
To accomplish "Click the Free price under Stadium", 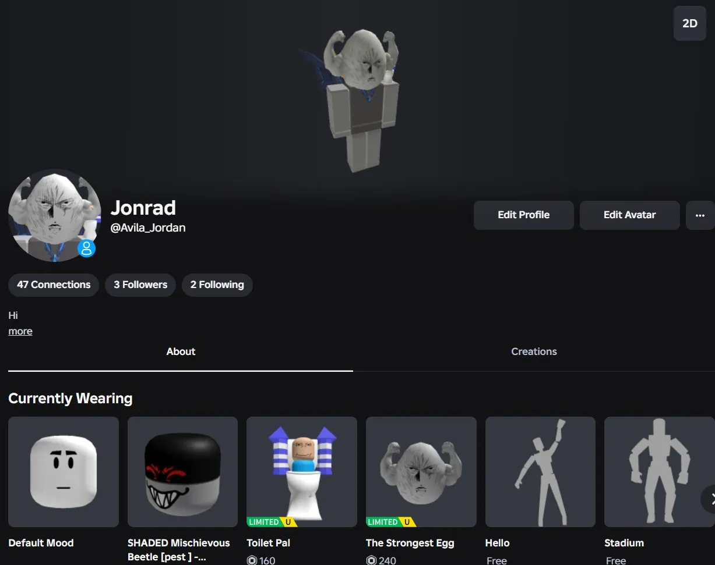I will (x=616, y=560).
